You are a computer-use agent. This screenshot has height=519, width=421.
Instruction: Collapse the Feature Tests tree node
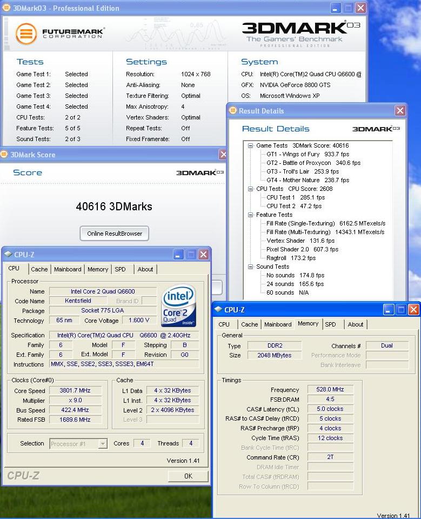click(x=251, y=215)
